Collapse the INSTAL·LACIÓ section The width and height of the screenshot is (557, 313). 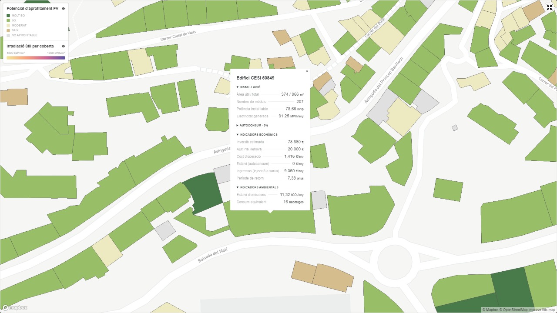248,87
